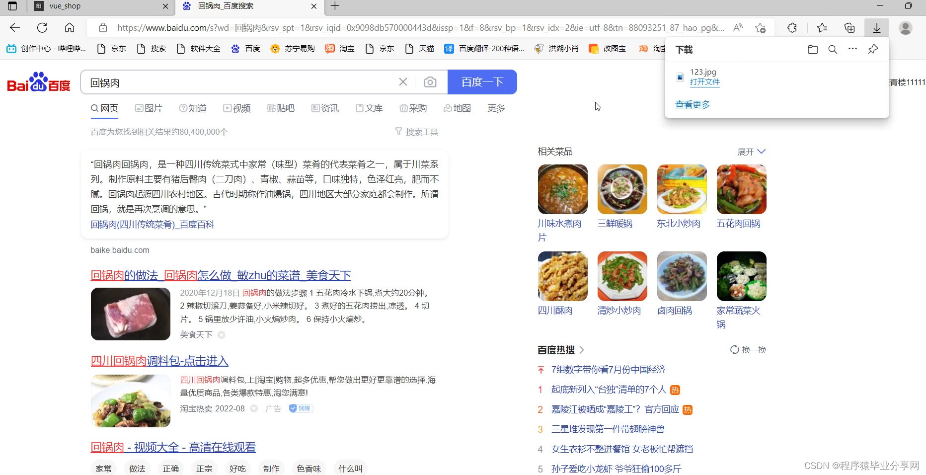Open the favorites list

pos(822,28)
